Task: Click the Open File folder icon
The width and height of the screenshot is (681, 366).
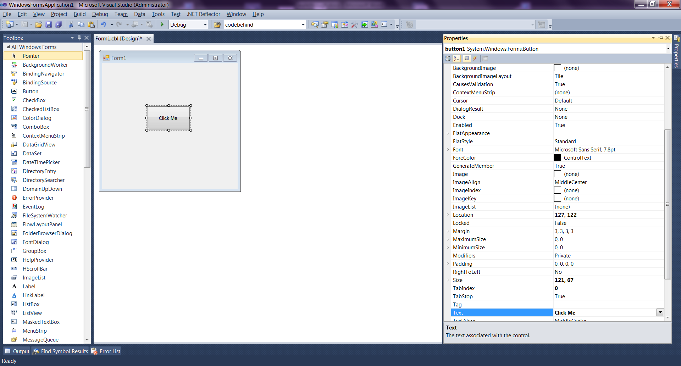Action: coord(39,24)
